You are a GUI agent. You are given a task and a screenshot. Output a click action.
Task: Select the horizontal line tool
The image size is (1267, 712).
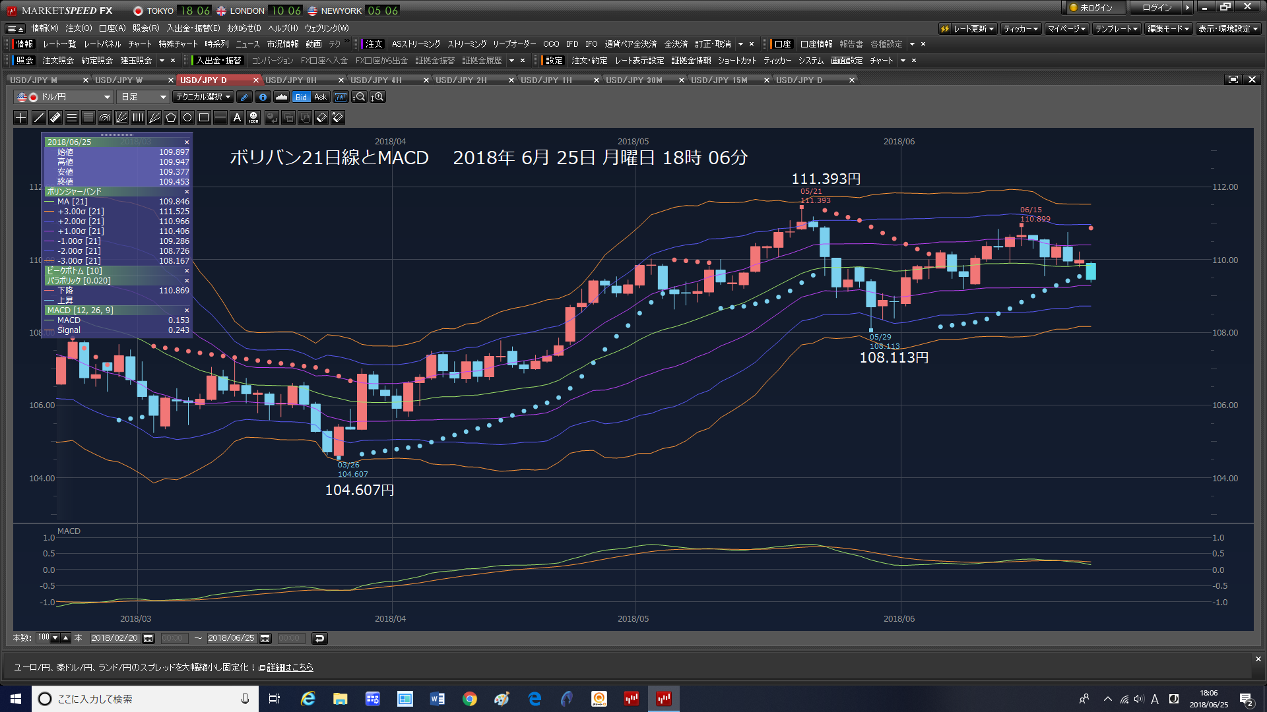click(x=220, y=117)
